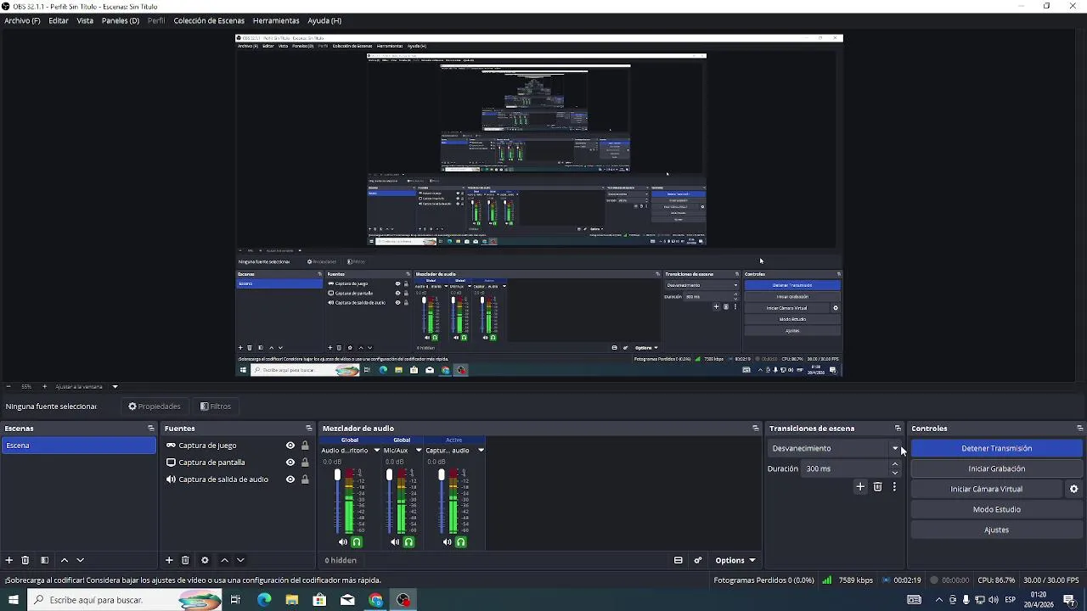Delete the selected scene via trash icon
This screenshot has width=1087, height=611.
[25, 560]
